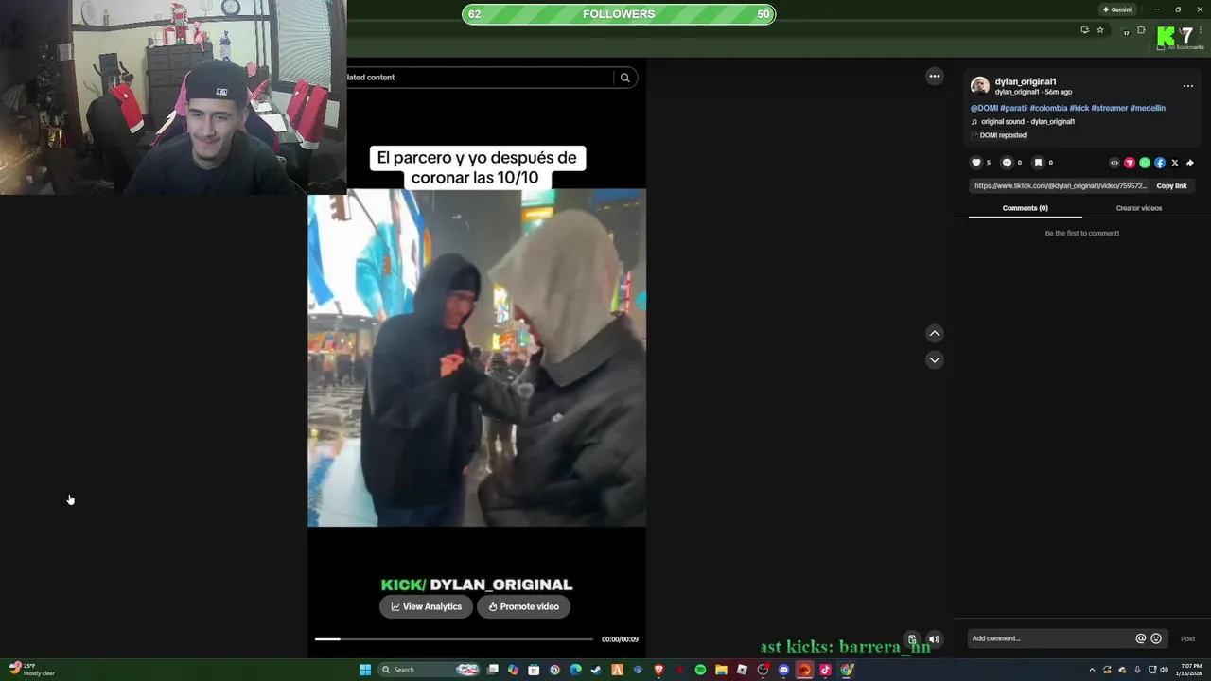Image resolution: width=1211 pixels, height=681 pixels.
Task: Toggle the video volume speaker icon
Action: click(x=935, y=639)
